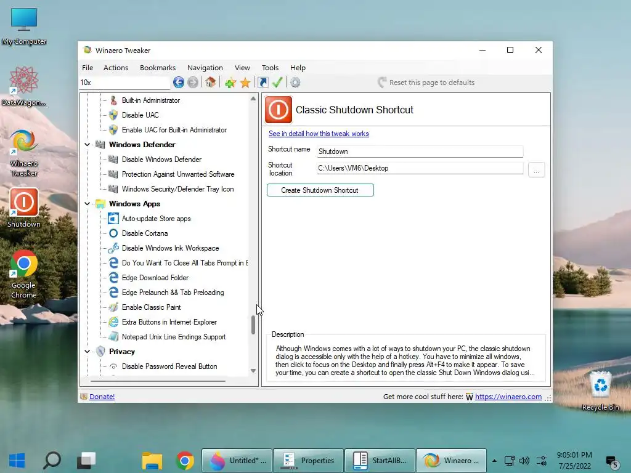
Task: Click the tree vertical scrollbar thumb
Action: pyautogui.click(x=253, y=325)
